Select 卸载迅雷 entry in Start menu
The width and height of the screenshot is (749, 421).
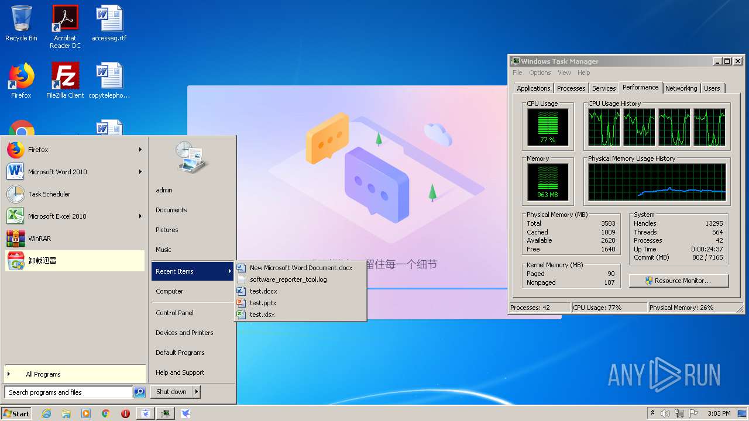[x=74, y=261]
